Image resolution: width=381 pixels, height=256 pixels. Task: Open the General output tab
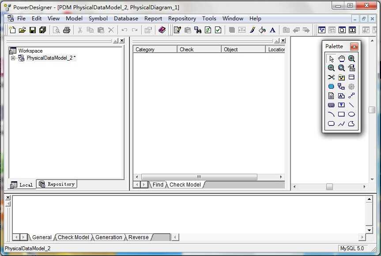pos(42,237)
